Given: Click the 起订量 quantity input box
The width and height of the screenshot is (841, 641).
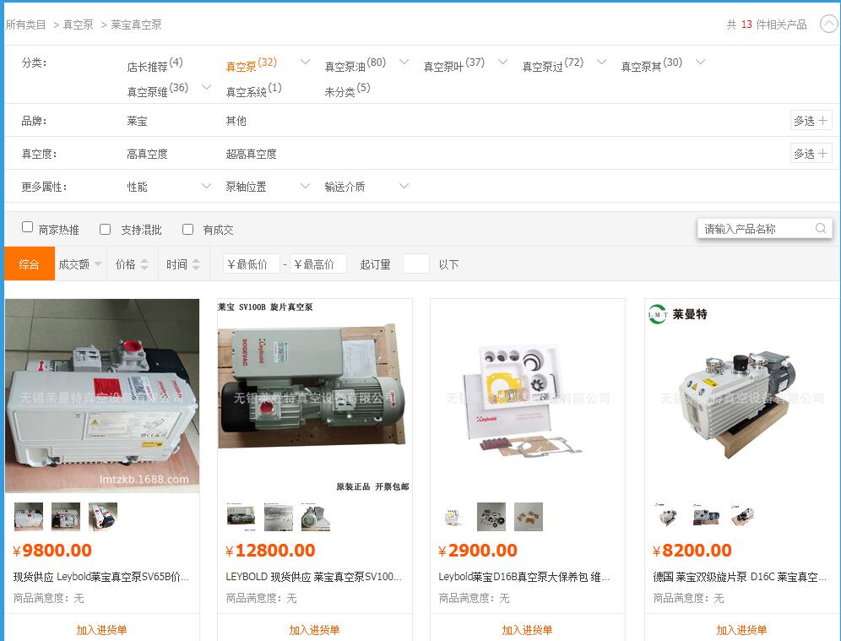Looking at the screenshot, I should 415,263.
